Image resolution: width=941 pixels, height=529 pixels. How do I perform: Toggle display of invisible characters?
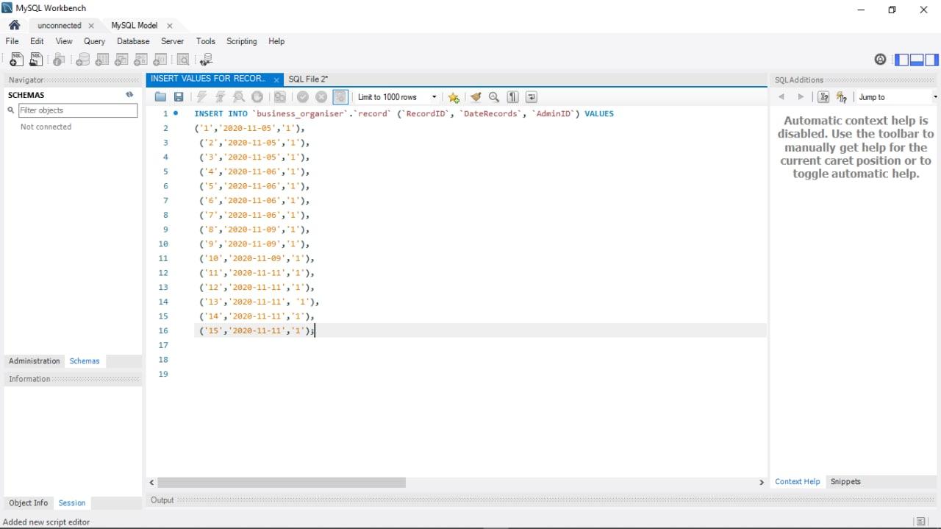(512, 96)
